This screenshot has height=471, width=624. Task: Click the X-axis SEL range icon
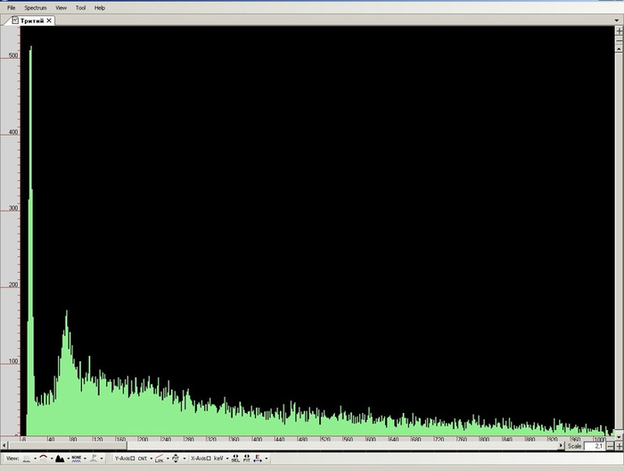click(234, 458)
